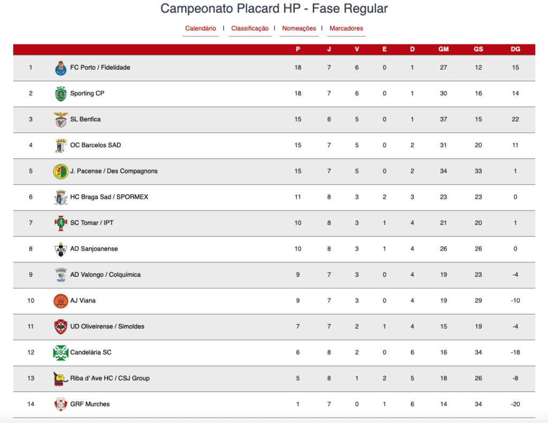Go to the Marcadores tab
The image size is (548, 423).
point(346,28)
